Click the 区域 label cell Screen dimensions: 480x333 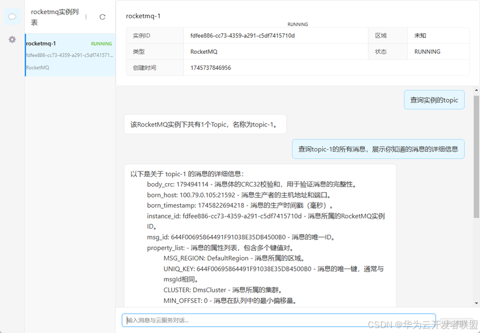pos(388,36)
